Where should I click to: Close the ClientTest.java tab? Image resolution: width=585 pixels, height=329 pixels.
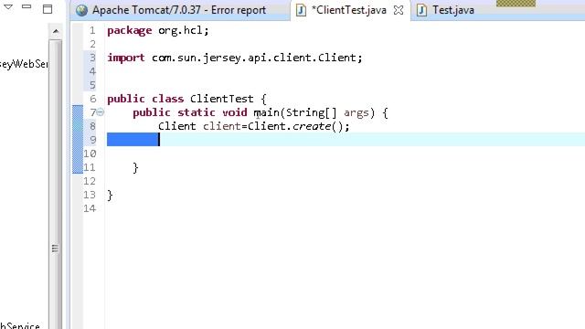point(399,10)
